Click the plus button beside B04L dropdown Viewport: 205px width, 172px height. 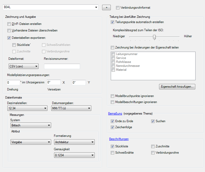click(106, 7)
